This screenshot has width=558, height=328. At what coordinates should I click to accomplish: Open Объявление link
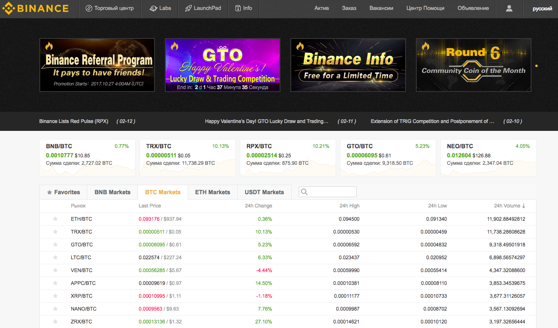point(473,8)
